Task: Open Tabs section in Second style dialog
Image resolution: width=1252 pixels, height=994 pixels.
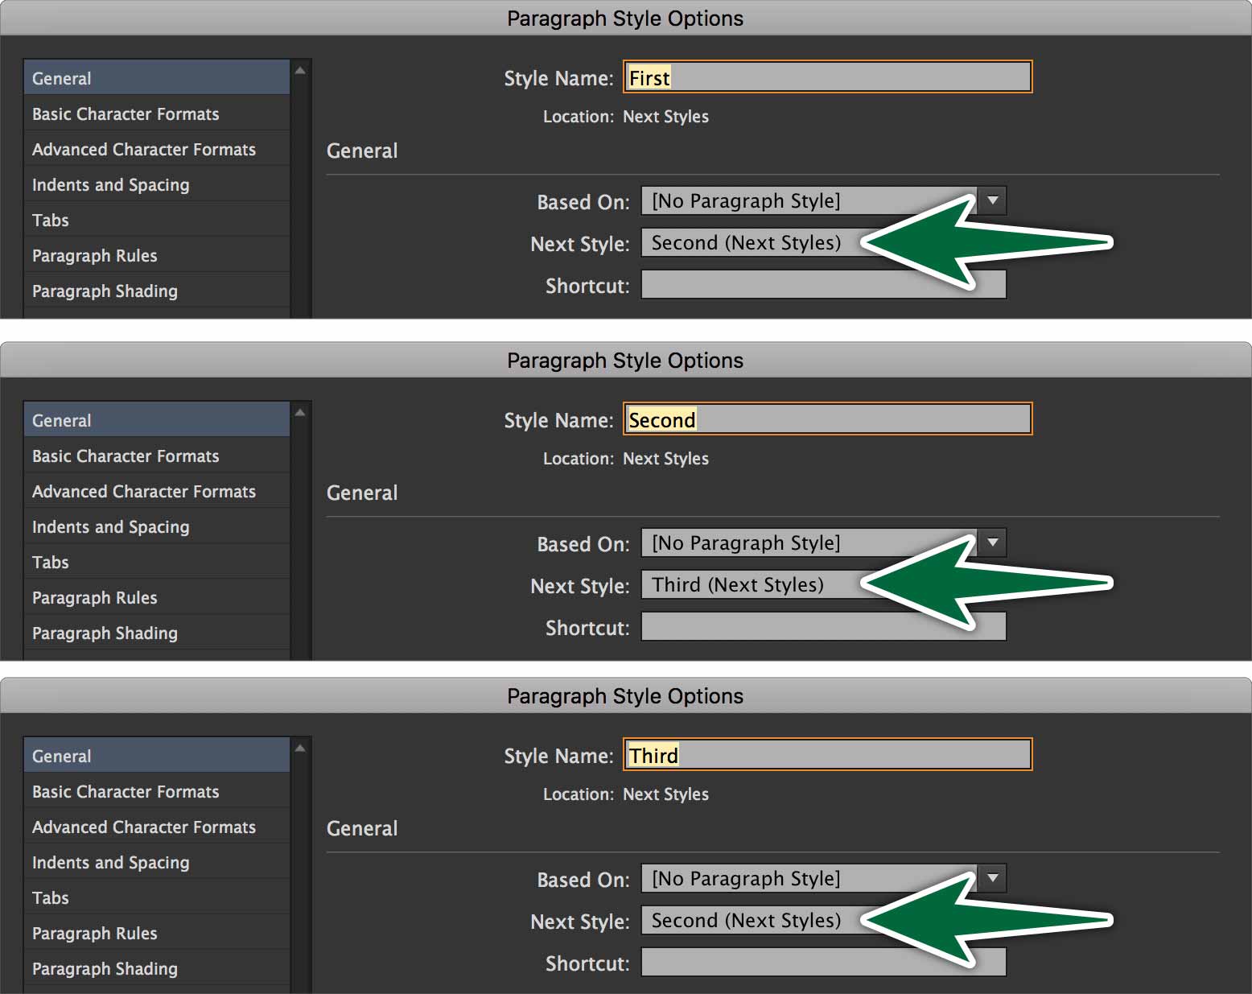Action: [157, 563]
